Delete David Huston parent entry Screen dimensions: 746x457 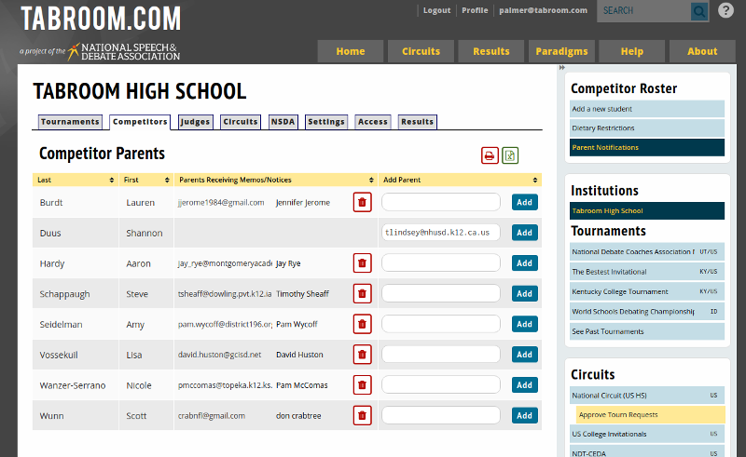click(x=363, y=355)
